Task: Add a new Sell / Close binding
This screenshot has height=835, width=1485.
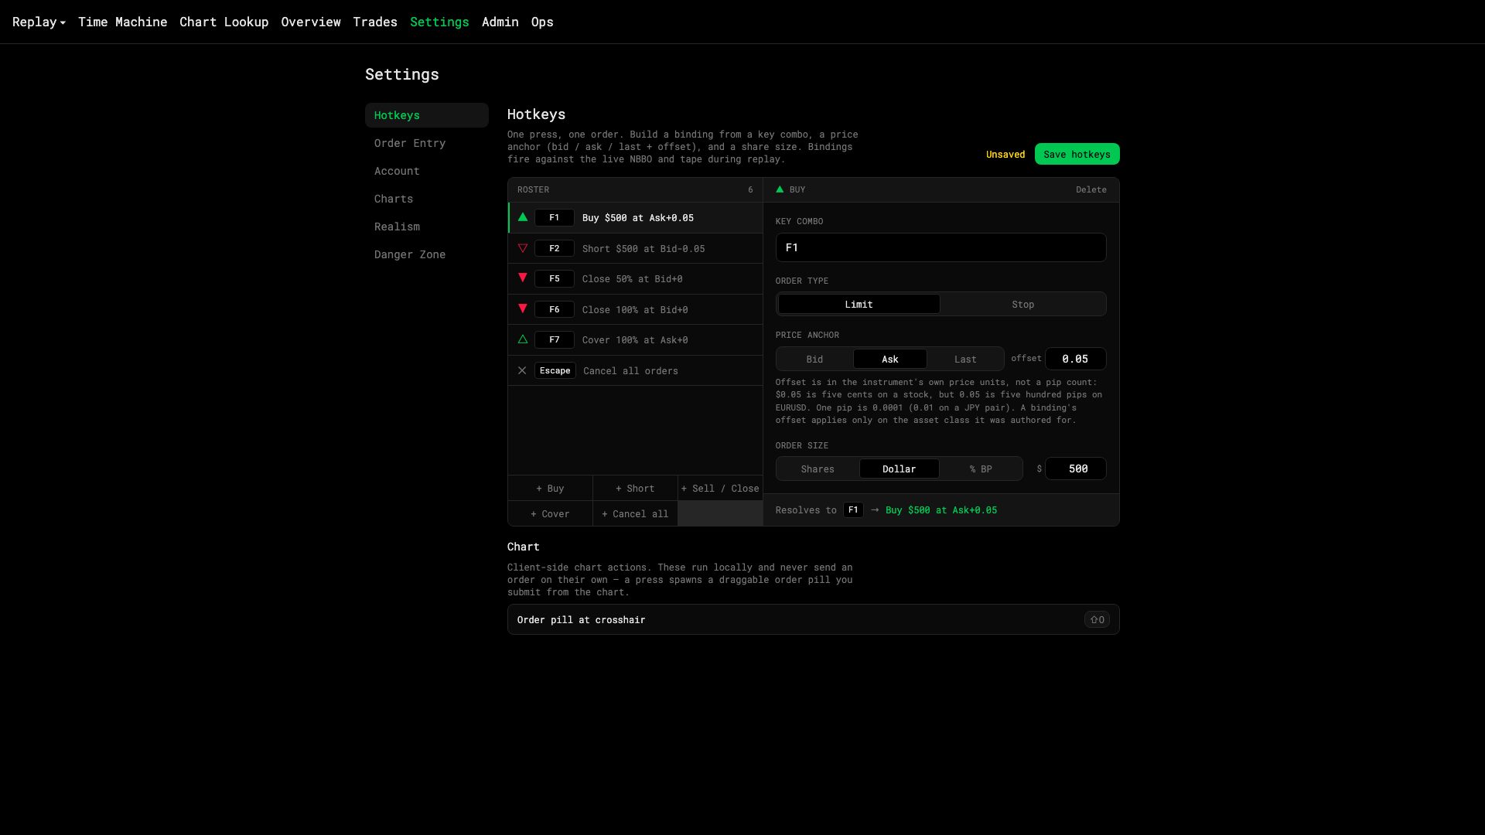Action: [x=720, y=488]
